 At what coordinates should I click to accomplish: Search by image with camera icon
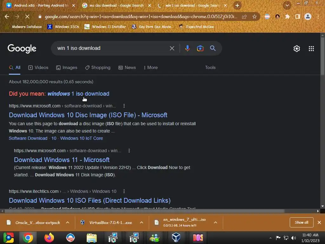coord(200,48)
